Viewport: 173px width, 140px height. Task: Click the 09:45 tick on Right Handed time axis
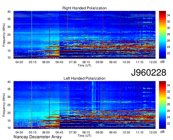(x=113, y=62)
